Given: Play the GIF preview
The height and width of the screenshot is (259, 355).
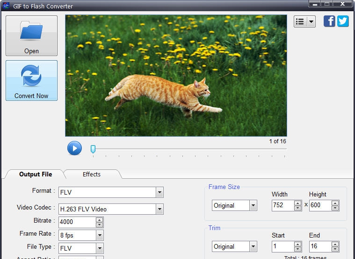Looking at the screenshot, I should 74,148.
